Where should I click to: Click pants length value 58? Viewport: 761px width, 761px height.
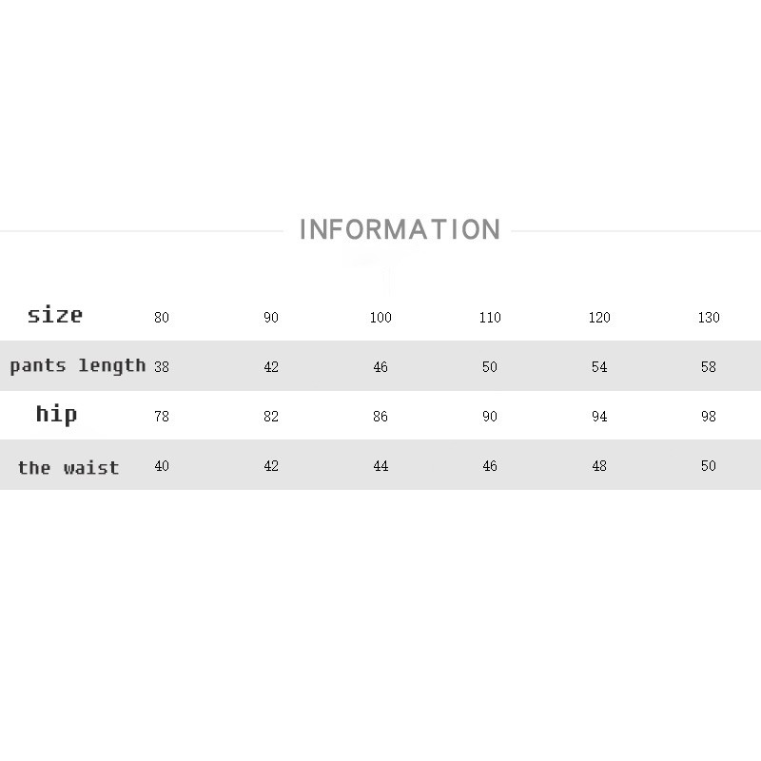coord(709,367)
